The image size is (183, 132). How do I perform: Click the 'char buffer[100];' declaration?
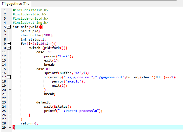click(x=37, y=35)
